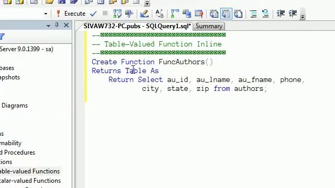Click the 'Returns' keyword in the editor
Screen dimensions: 335x188
coord(106,70)
